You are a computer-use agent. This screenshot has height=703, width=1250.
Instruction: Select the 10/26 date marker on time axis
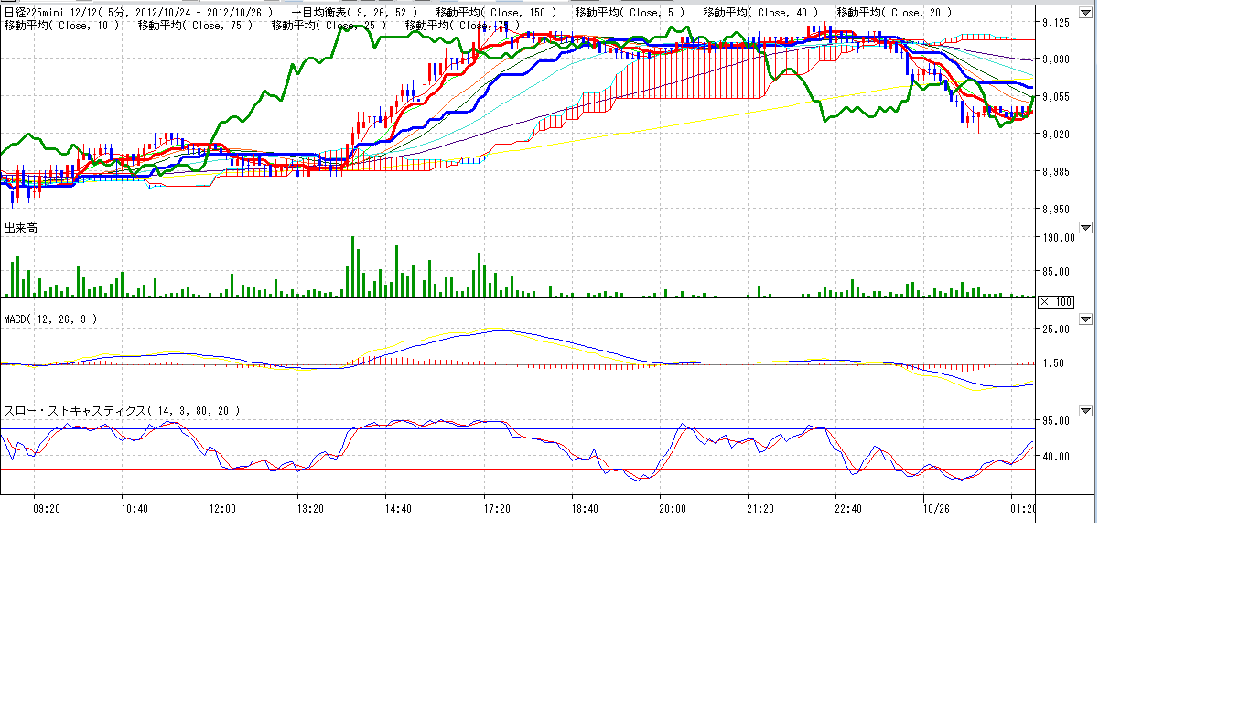[x=936, y=509]
